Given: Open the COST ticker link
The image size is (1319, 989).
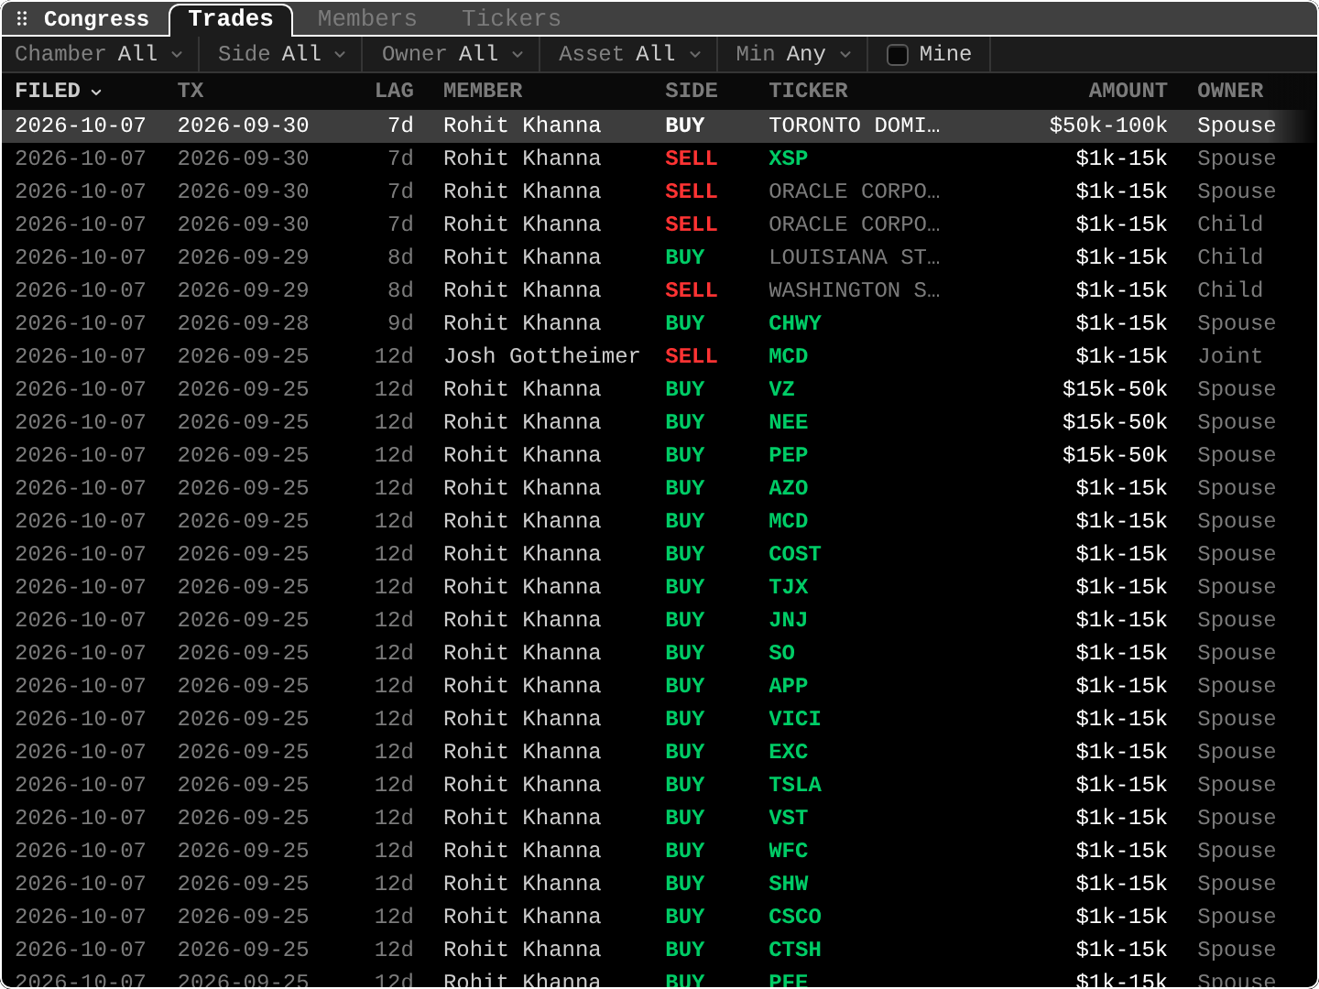Looking at the screenshot, I should click(795, 554).
